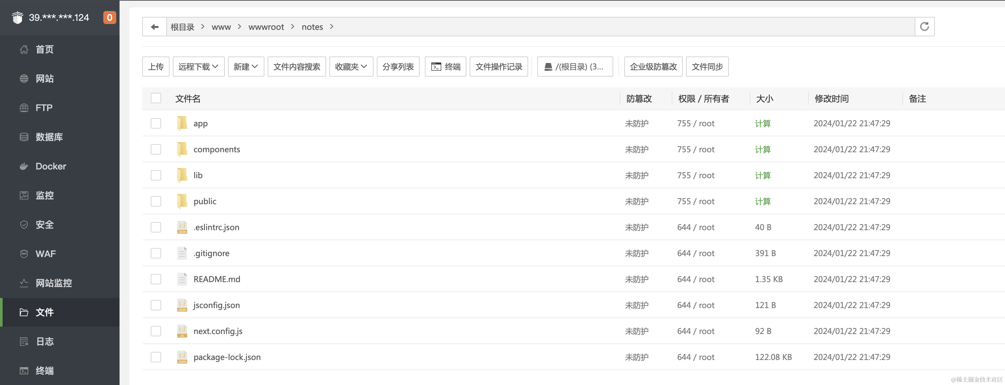
Task: Open the 新建 dropdown menu
Action: tap(246, 67)
